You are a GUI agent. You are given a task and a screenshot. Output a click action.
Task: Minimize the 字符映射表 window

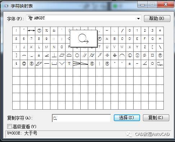tap(143, 5)
